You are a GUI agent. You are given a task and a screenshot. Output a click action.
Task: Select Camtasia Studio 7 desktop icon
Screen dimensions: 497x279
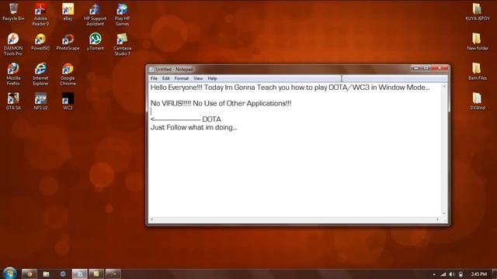[123, 44]
